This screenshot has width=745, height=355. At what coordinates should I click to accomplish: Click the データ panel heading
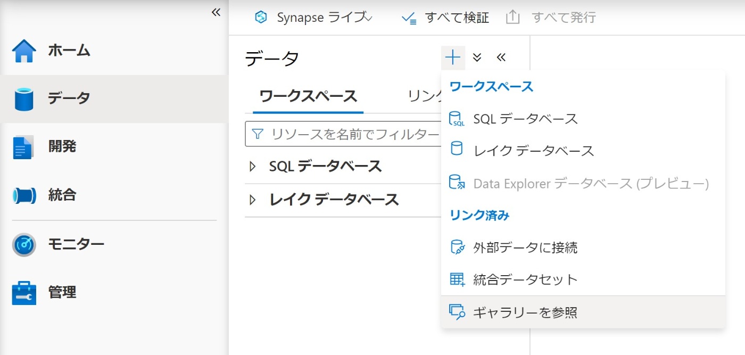[272, 59]
